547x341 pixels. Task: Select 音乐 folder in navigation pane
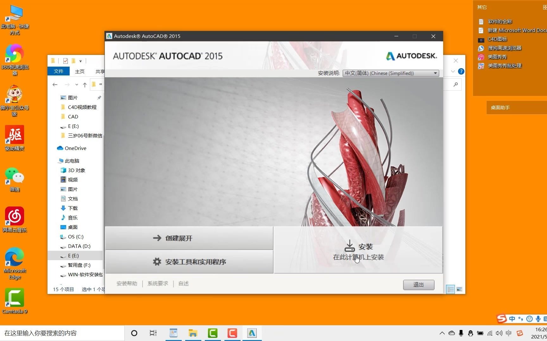pyautogui.click(x=72, y=218)
